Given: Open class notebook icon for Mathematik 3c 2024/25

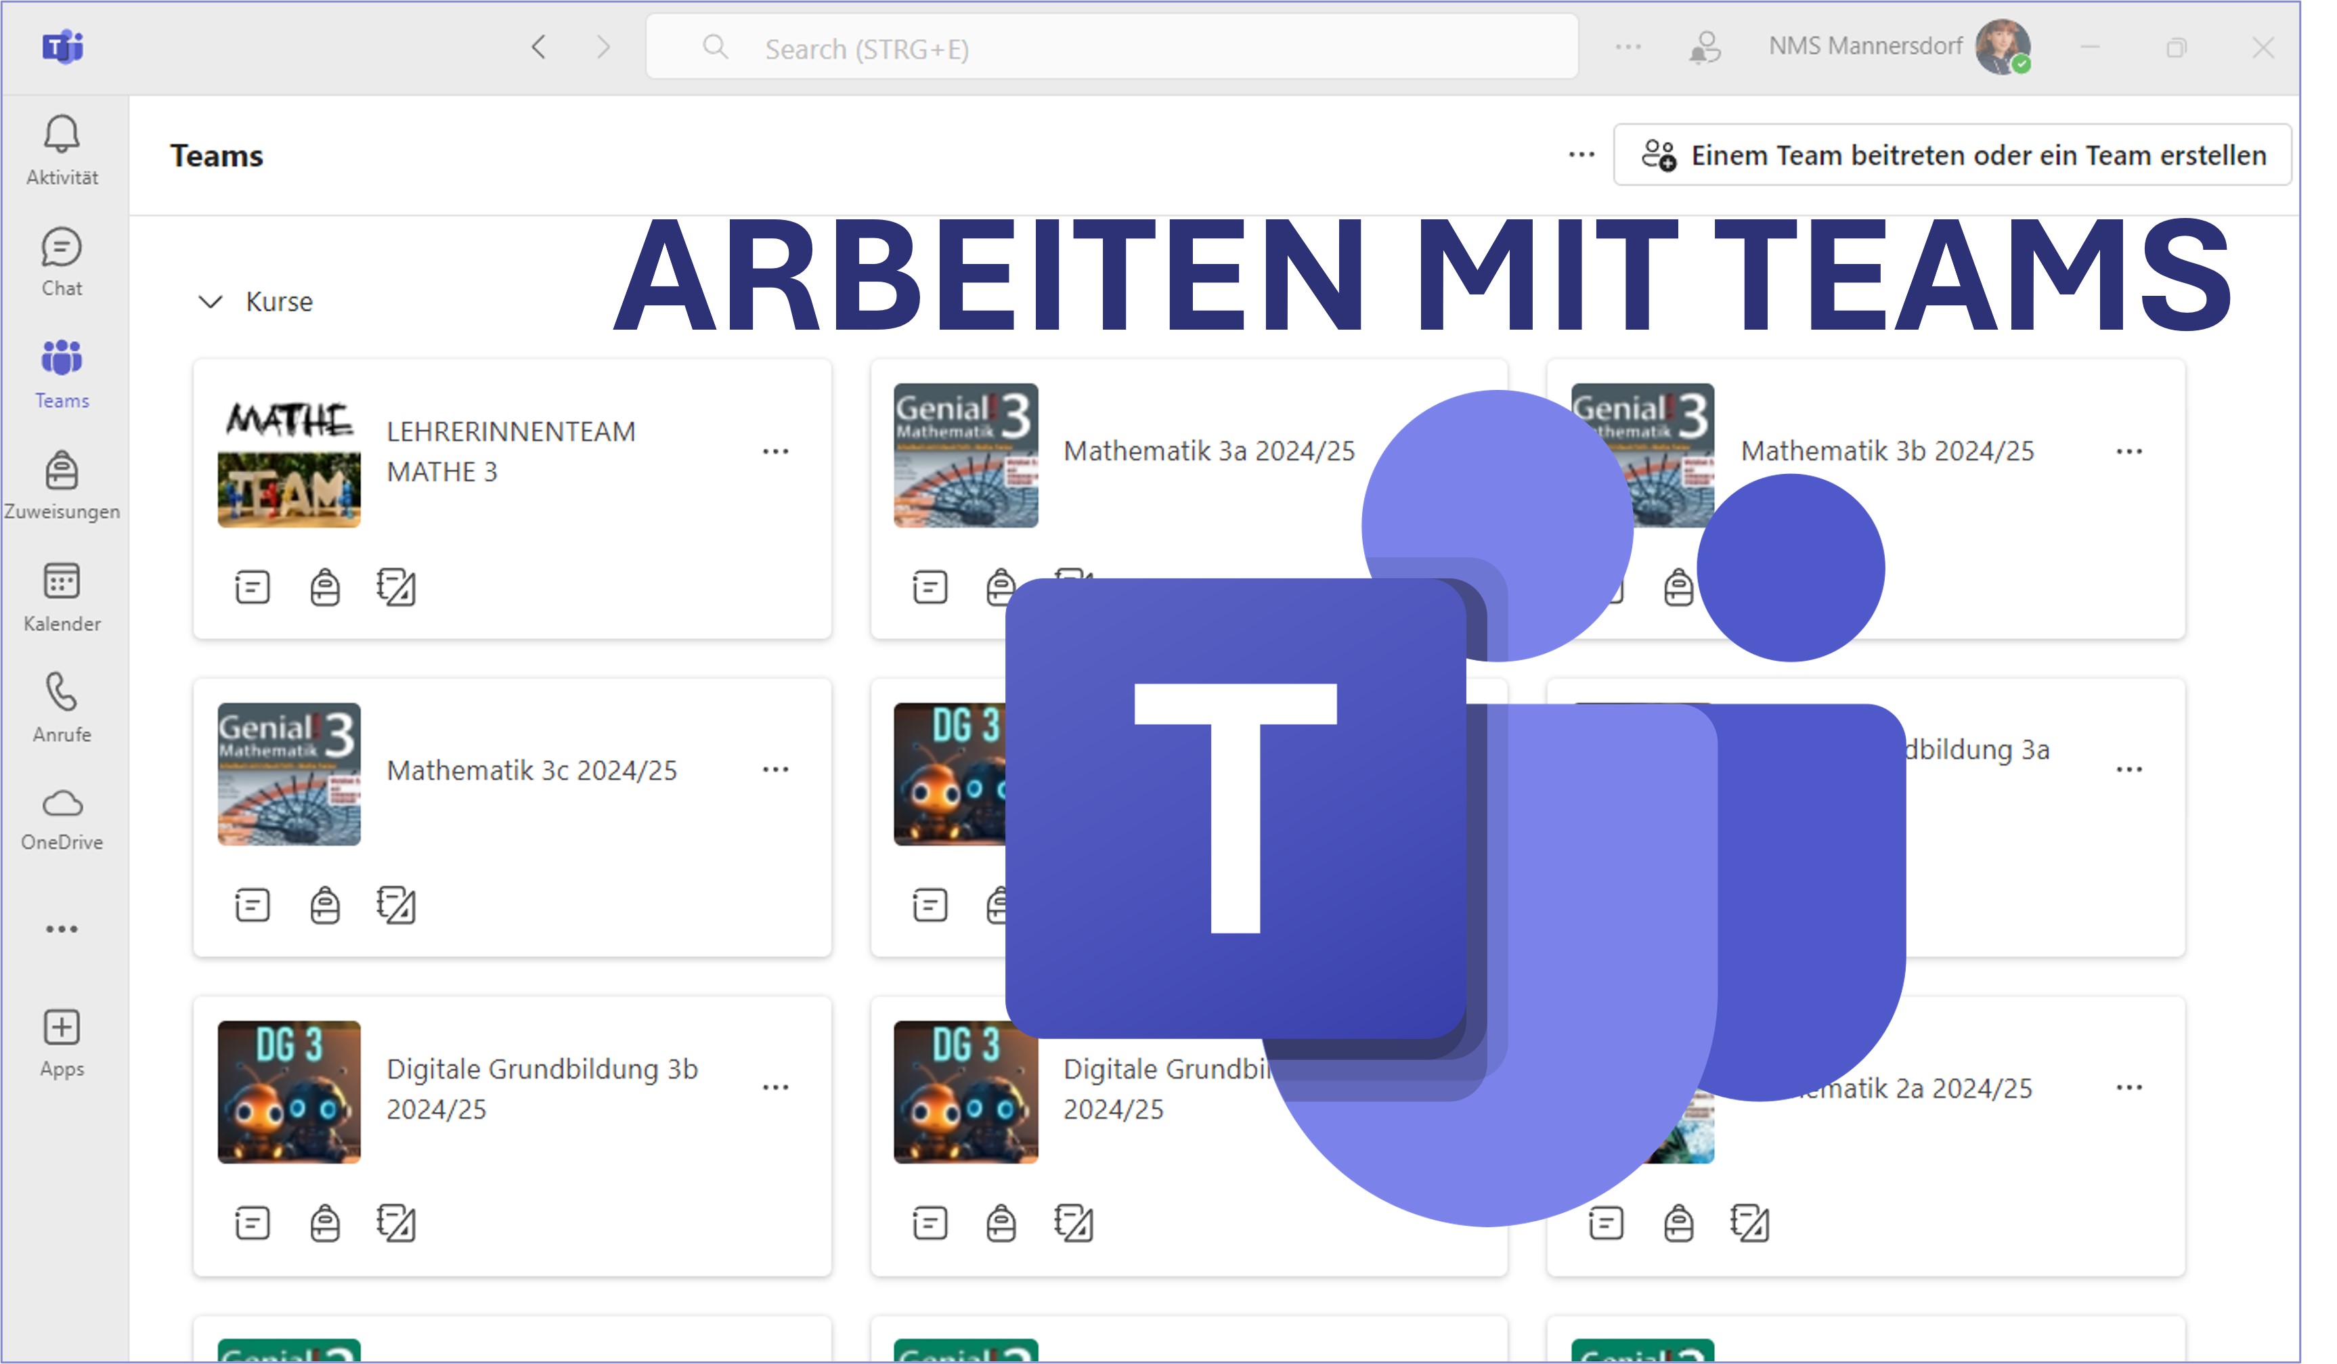Looking at the screenshot, I should 397,906.
